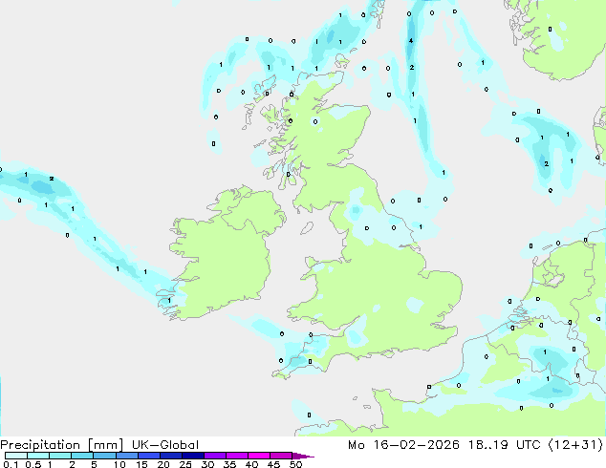
Task: Click the "4" precipitation value on the map
Action: click(x=411, y=40)
